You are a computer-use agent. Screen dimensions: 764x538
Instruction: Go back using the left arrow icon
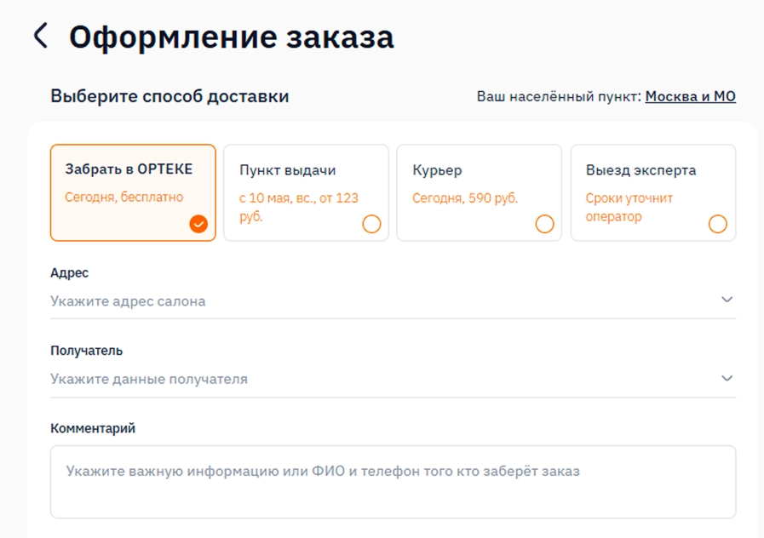(x=41, y=36)
